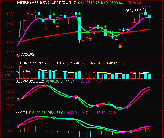Click the tallest red volume bar
This screenshot has width=164, height=138.
(x=20, y=72)
